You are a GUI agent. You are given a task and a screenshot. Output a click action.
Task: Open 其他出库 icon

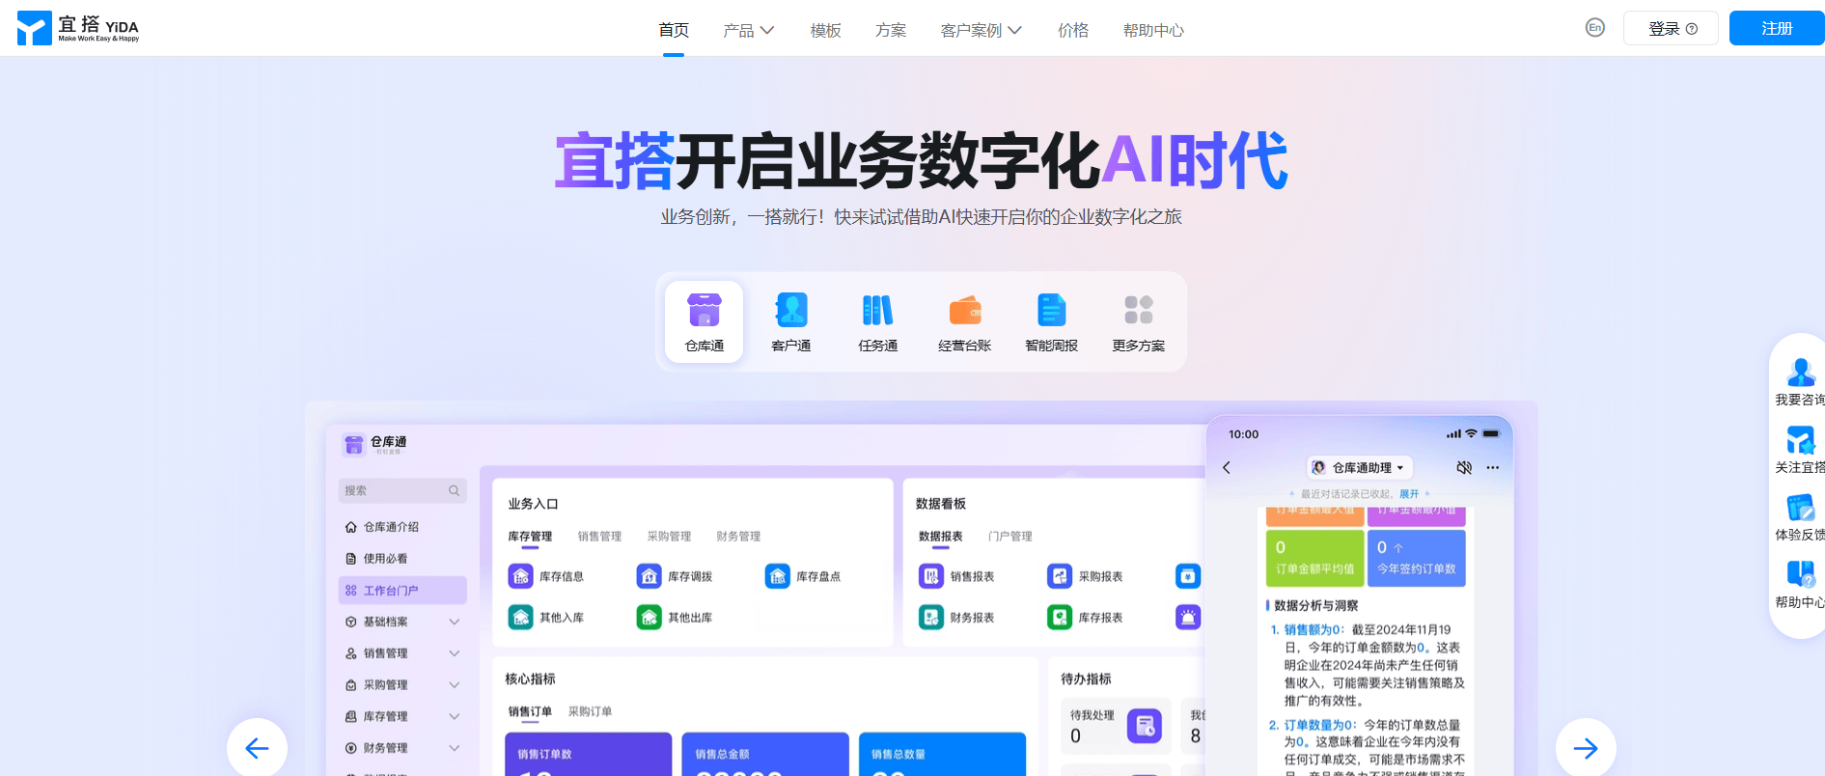(x=650, y=617)
